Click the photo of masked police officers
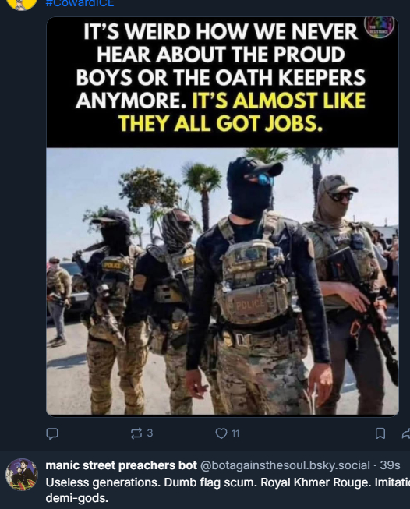The height and width of the screenshot is (509, 410). [222, 281]
